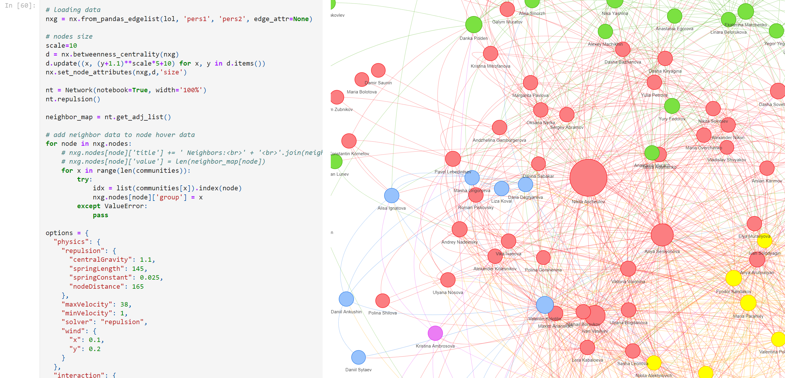The image size is (785, 378).
Task: Select the blue Liza Koval node
Action: 501,188
